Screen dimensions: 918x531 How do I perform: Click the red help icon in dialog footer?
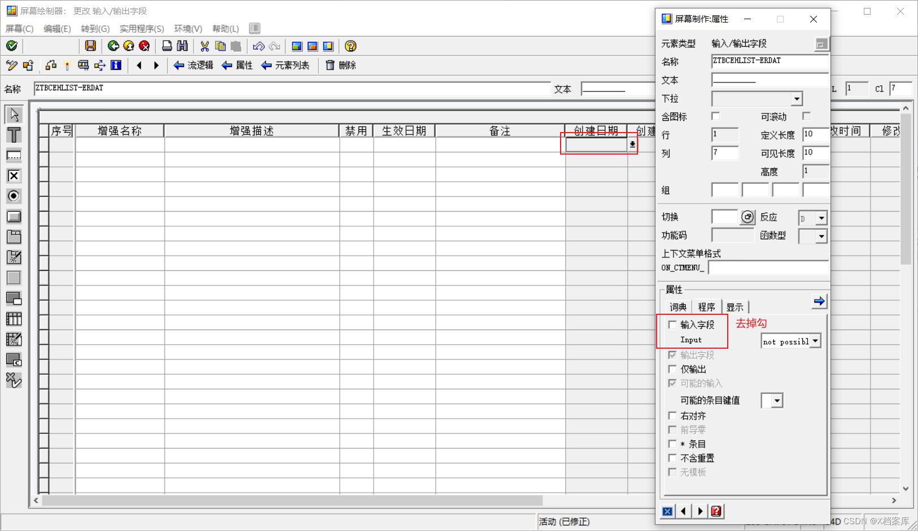coord(716,511)
